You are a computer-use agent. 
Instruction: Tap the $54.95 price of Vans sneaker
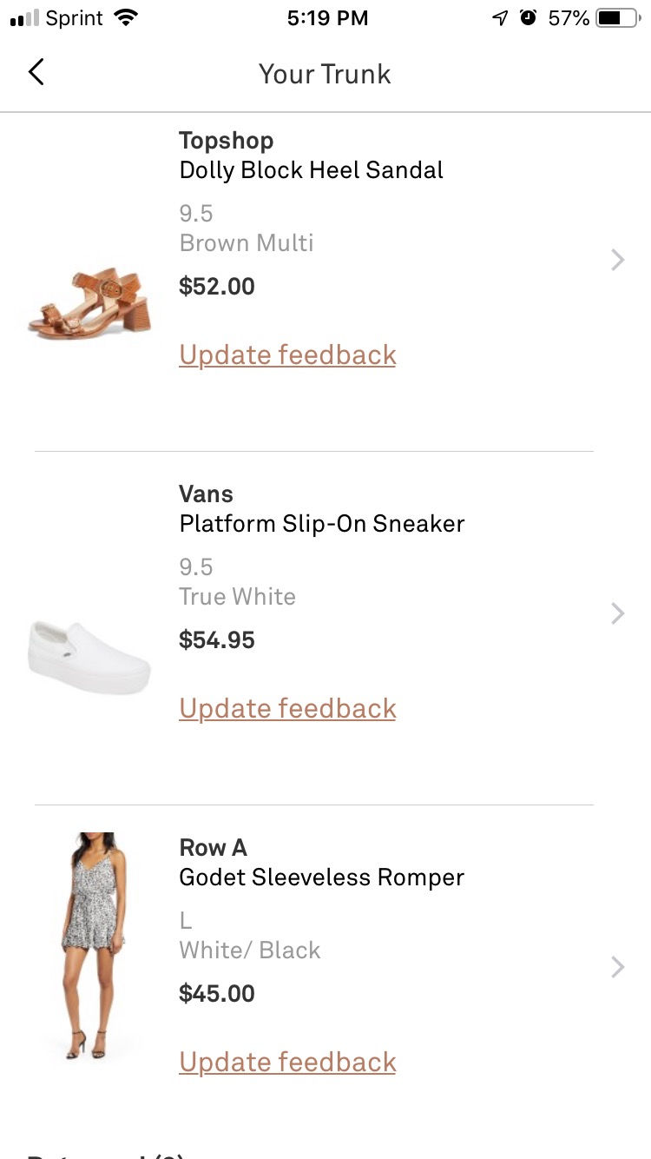(217, 640)
